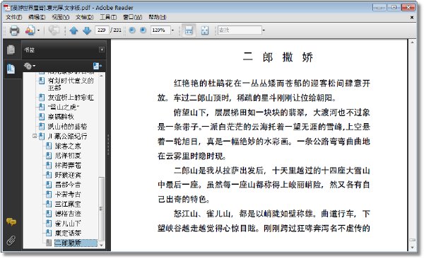Toggle the Bookmarks panel icon in the sidebar
The width and height of the screenshot is (424, 259).
click(x=11, y=69)
